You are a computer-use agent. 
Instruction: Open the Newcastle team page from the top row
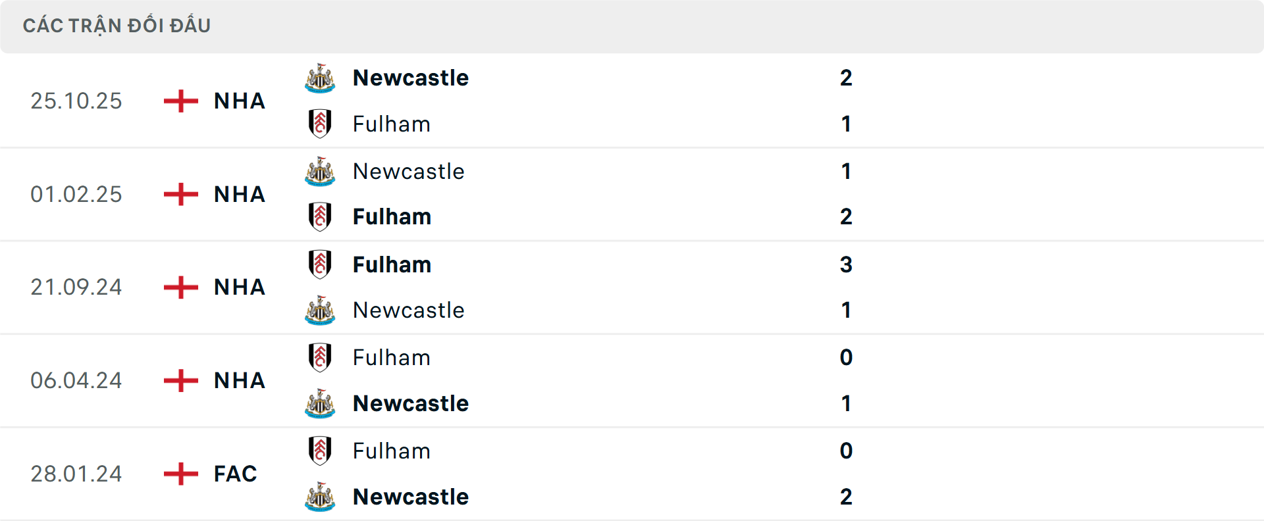[x=411, y=78]
